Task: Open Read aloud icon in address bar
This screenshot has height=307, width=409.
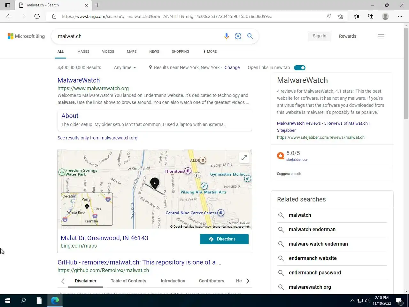Action: coord(329,16)
